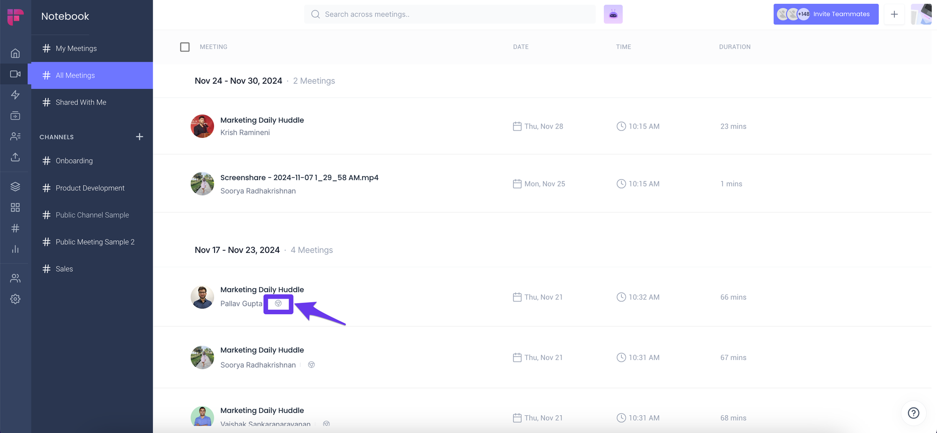Switch to the My Meetings tab
Image resolution: width=937 pixels, height=433 pixels.
pos(75,48)
